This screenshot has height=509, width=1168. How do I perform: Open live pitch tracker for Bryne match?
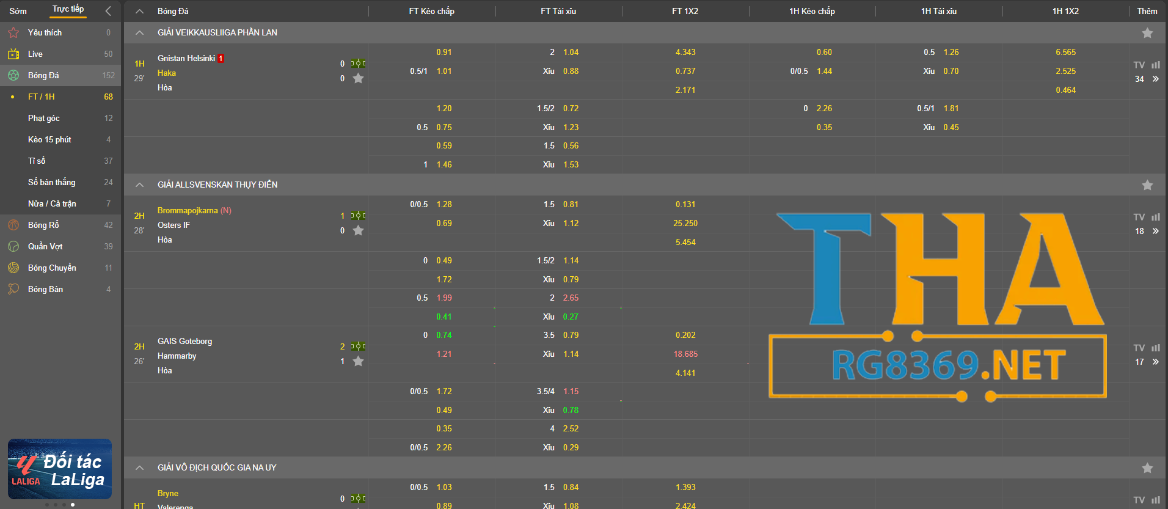pyautogui.click(x=358, y=498)
